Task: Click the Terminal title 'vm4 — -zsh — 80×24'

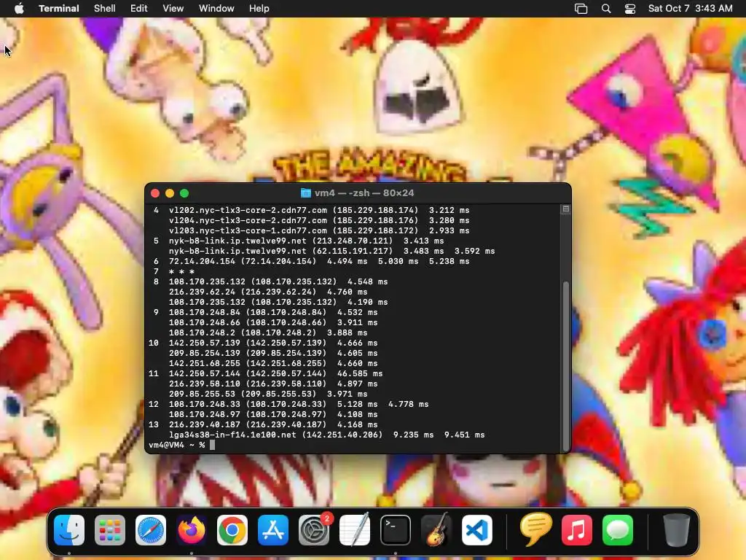Action: point(364,192)
